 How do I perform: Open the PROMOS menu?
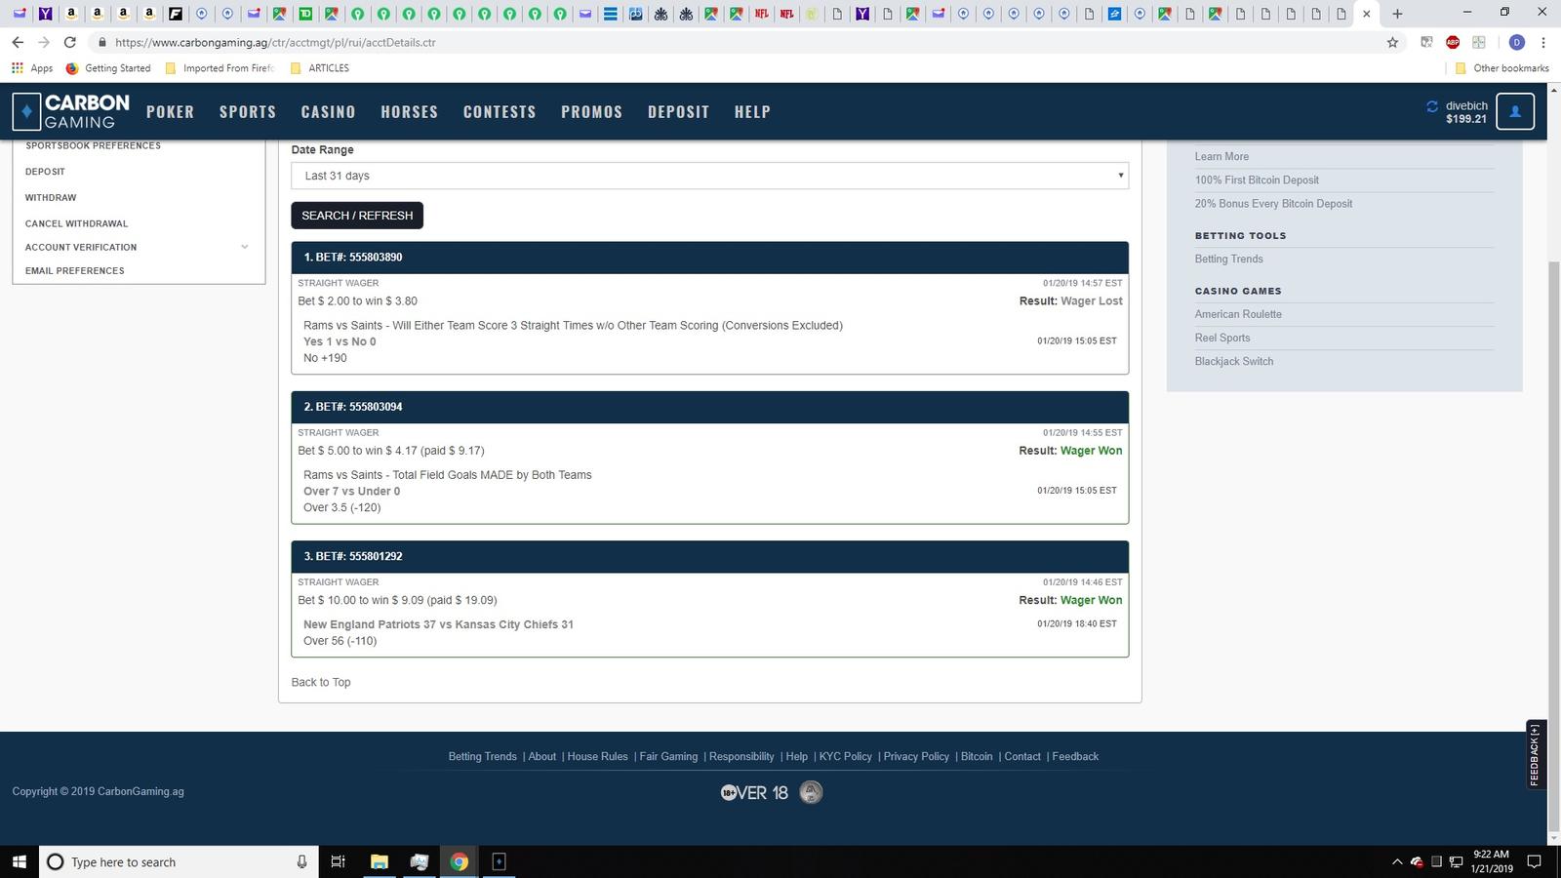(592, 112)
